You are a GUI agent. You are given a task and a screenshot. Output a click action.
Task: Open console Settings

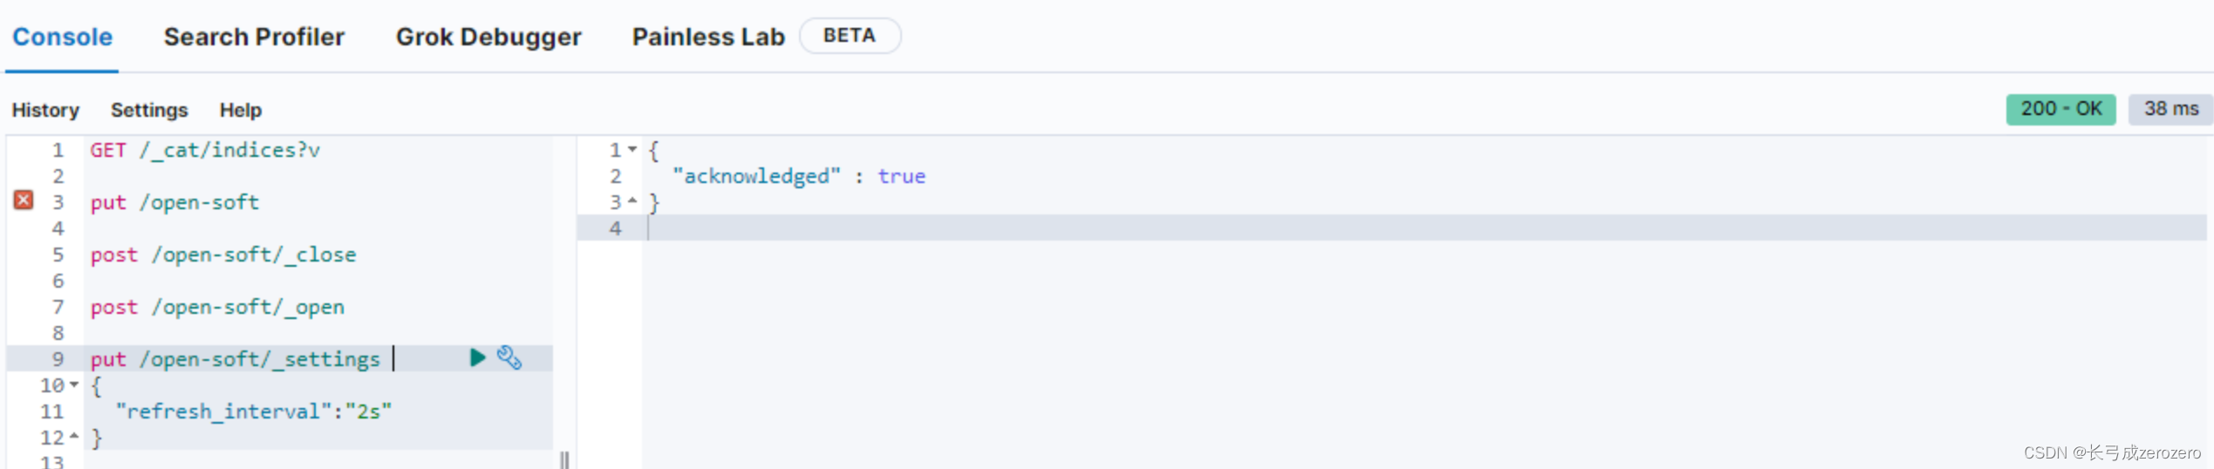tap(149, 110)
